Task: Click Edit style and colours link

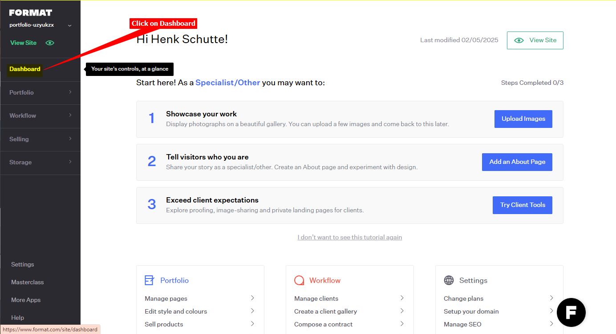Action: tap(176, 311)
